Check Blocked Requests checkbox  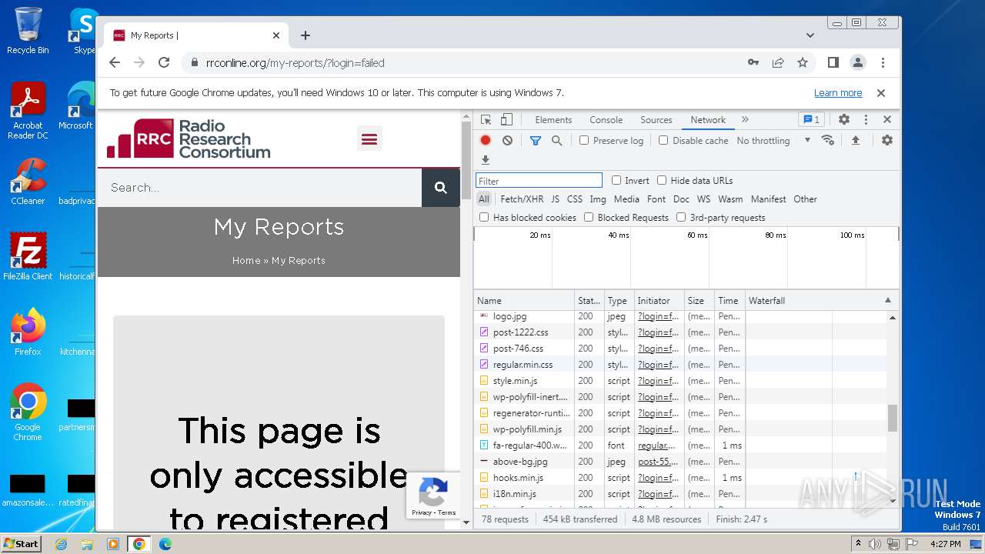coord(589,218)
